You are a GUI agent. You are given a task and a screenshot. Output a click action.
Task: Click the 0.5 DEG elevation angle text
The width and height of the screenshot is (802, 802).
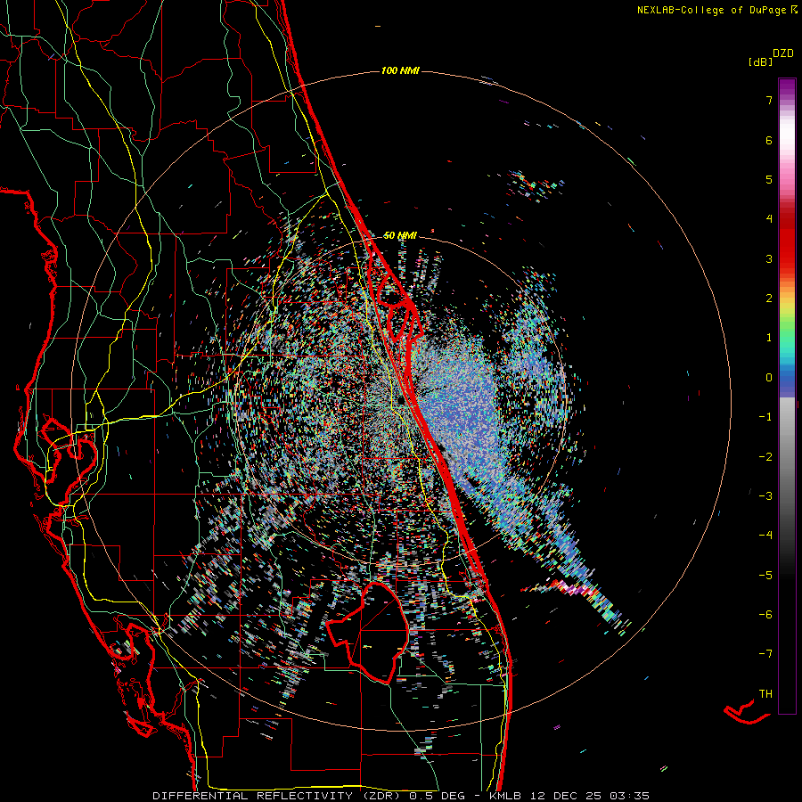click(x=437, y=796)
